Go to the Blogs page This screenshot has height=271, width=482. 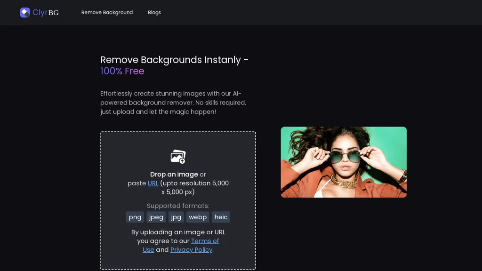[154, 12]
